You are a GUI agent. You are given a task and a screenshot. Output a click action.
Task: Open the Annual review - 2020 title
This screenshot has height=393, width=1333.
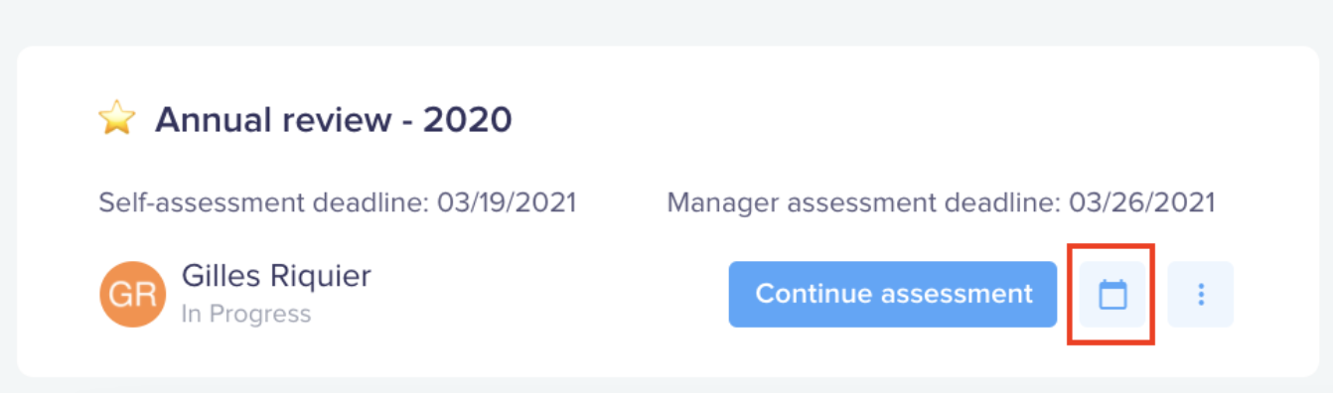tap(334, 120)
